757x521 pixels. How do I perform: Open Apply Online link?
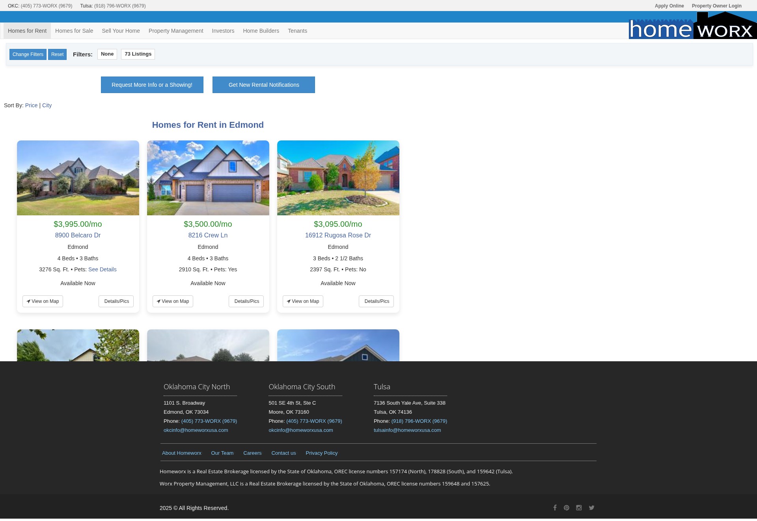coord(669,6)
